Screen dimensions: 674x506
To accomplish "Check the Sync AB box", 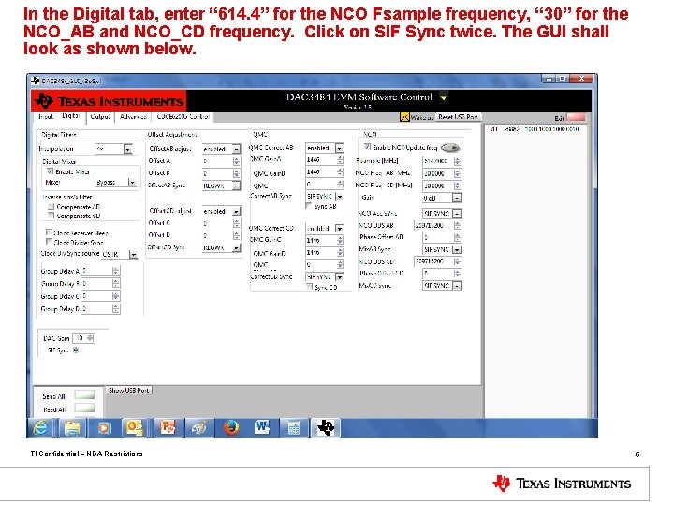I will (308, 206).
